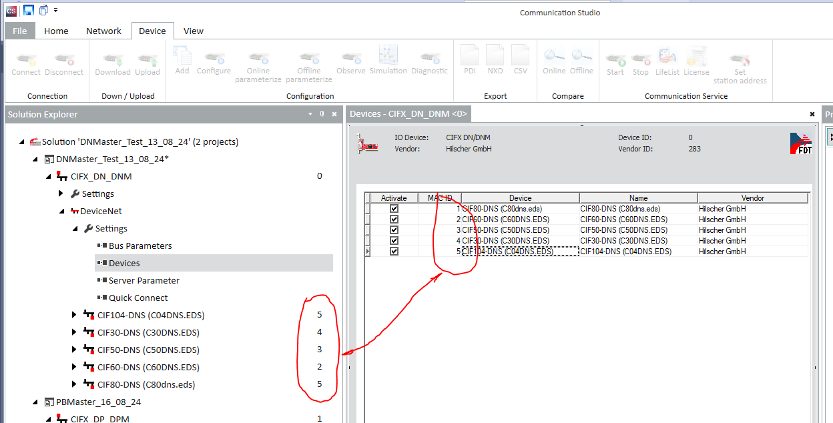Click the NXD export icon
Image resolution: width=833 pixels, height=423 pixels.
pyautogui.click(x=495, y=55)
